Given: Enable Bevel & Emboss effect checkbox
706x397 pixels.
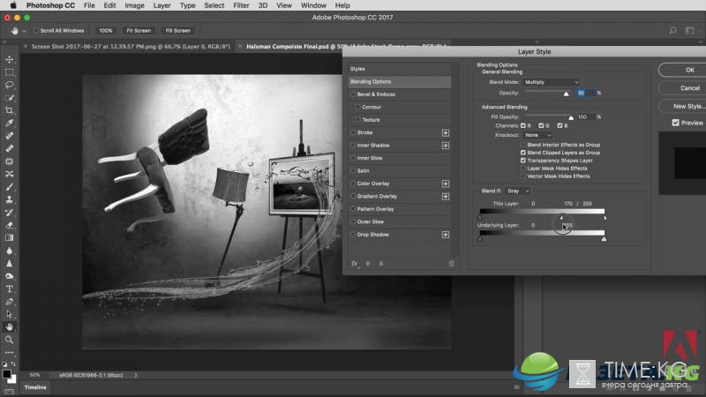Looking at the screenshot, I should 353,94.
